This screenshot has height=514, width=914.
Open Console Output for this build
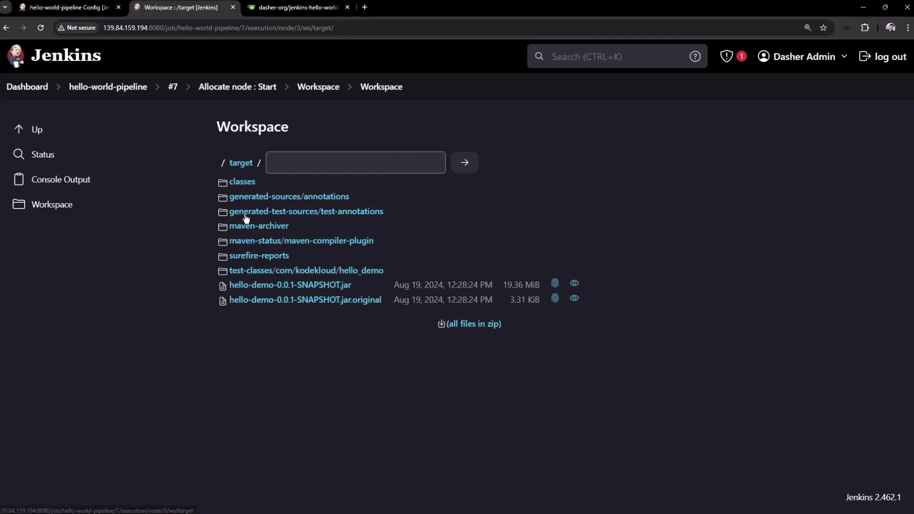(62, 179)
